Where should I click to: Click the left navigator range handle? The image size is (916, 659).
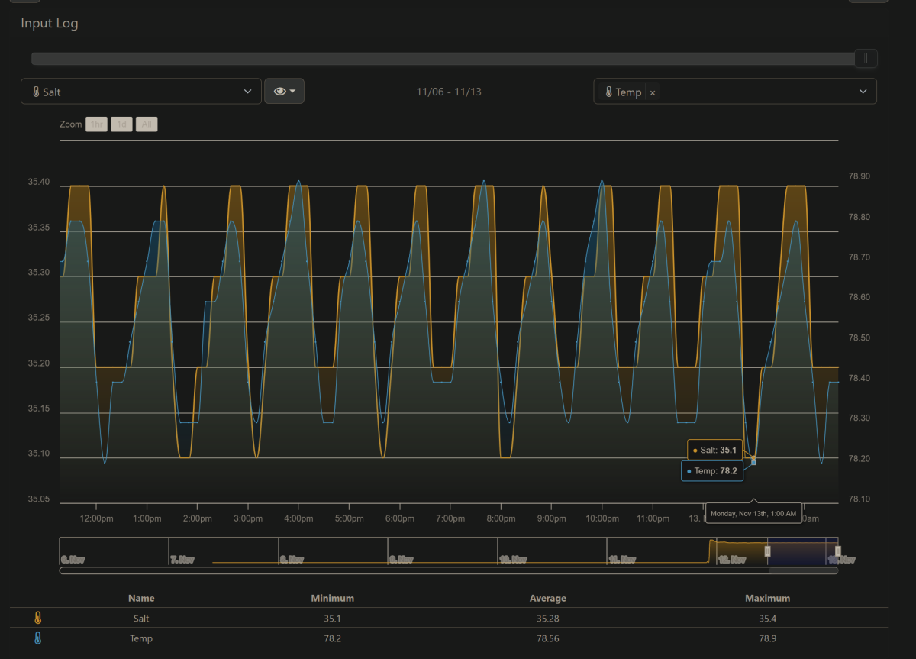tap(768, 551)
